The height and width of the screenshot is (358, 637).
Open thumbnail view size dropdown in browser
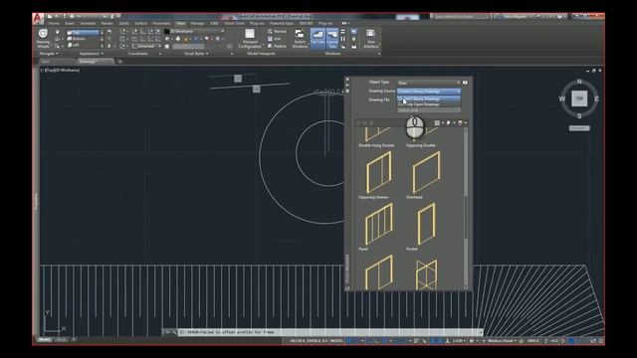click(x=438, y=123)
